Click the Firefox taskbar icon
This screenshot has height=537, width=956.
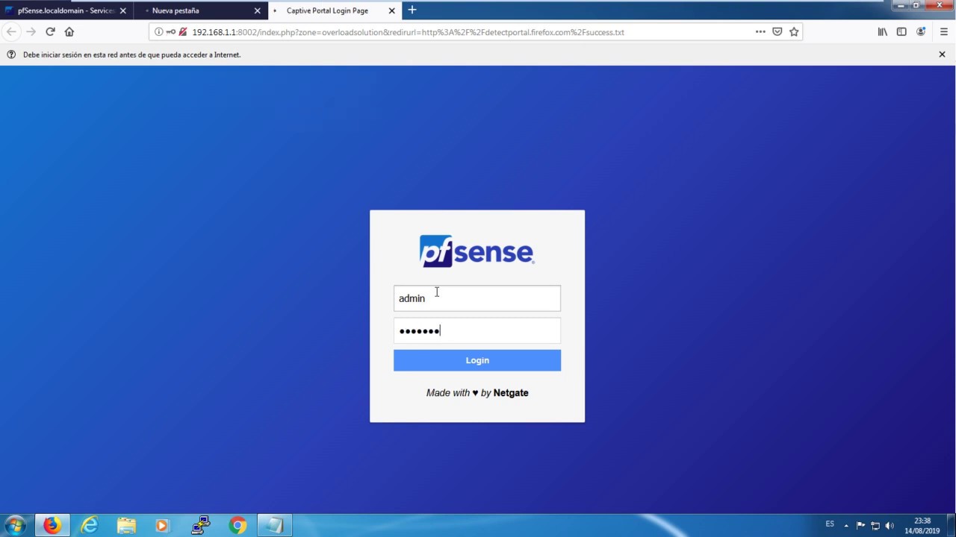(x=52, y=525)
